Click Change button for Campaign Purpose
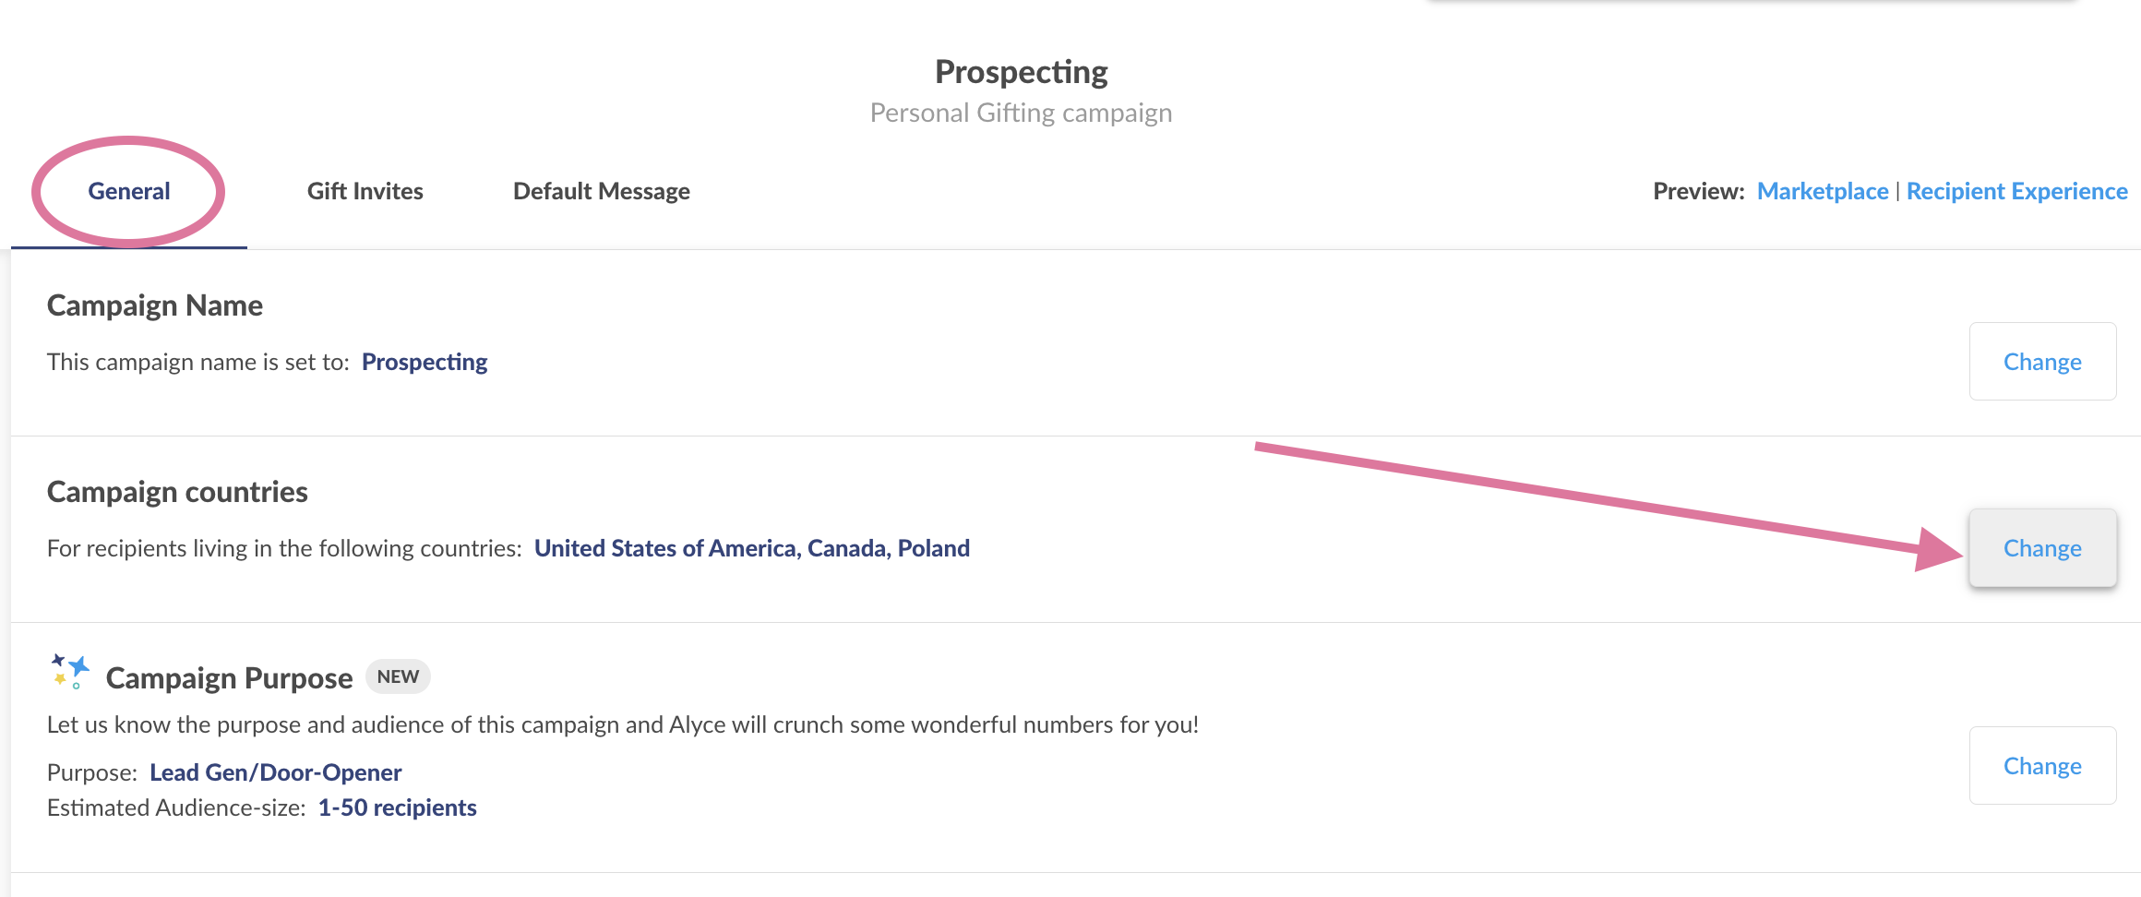2141x897 pixels. [2042, 765]
